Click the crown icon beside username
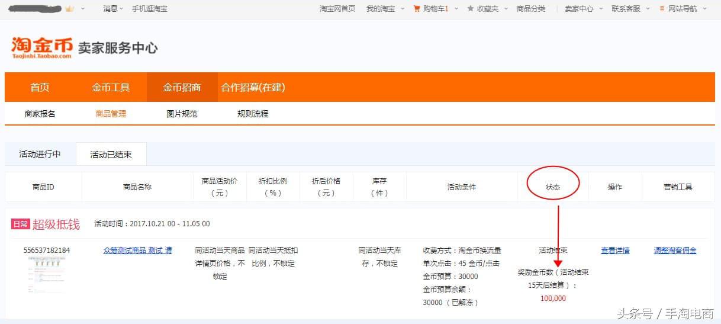The image size is (721, 324). click(x=70, y=9)
